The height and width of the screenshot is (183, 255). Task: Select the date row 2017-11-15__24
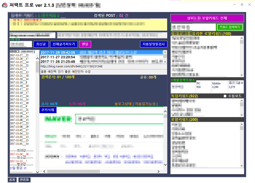click(x=19, y=96)
